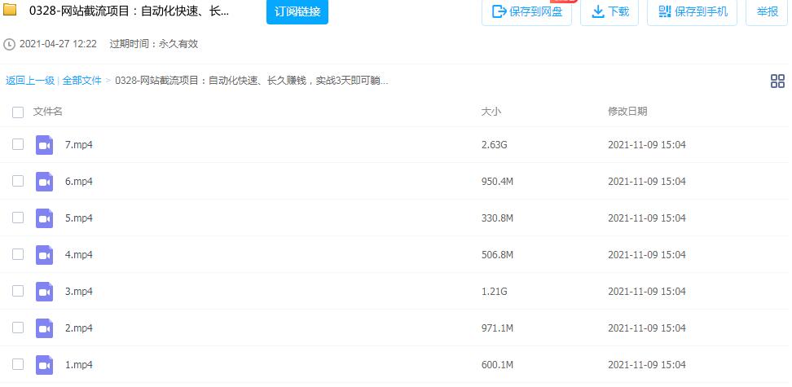Sort by the 修改日期 column header
This screenshot has width=792, height=387.
(627, 112)
